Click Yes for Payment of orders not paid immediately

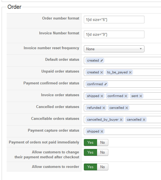point(90,142)
